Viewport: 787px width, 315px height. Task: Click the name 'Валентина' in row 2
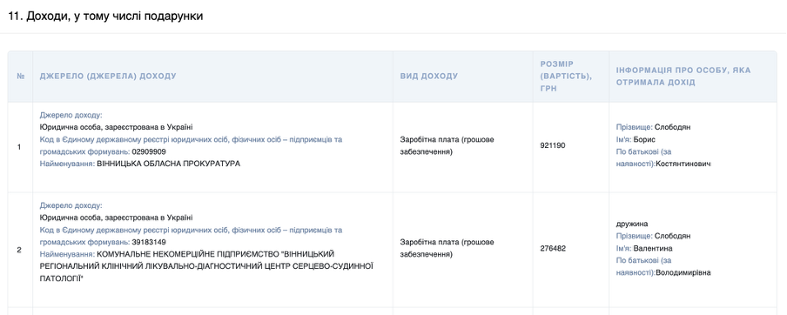(x=653, y=248)
